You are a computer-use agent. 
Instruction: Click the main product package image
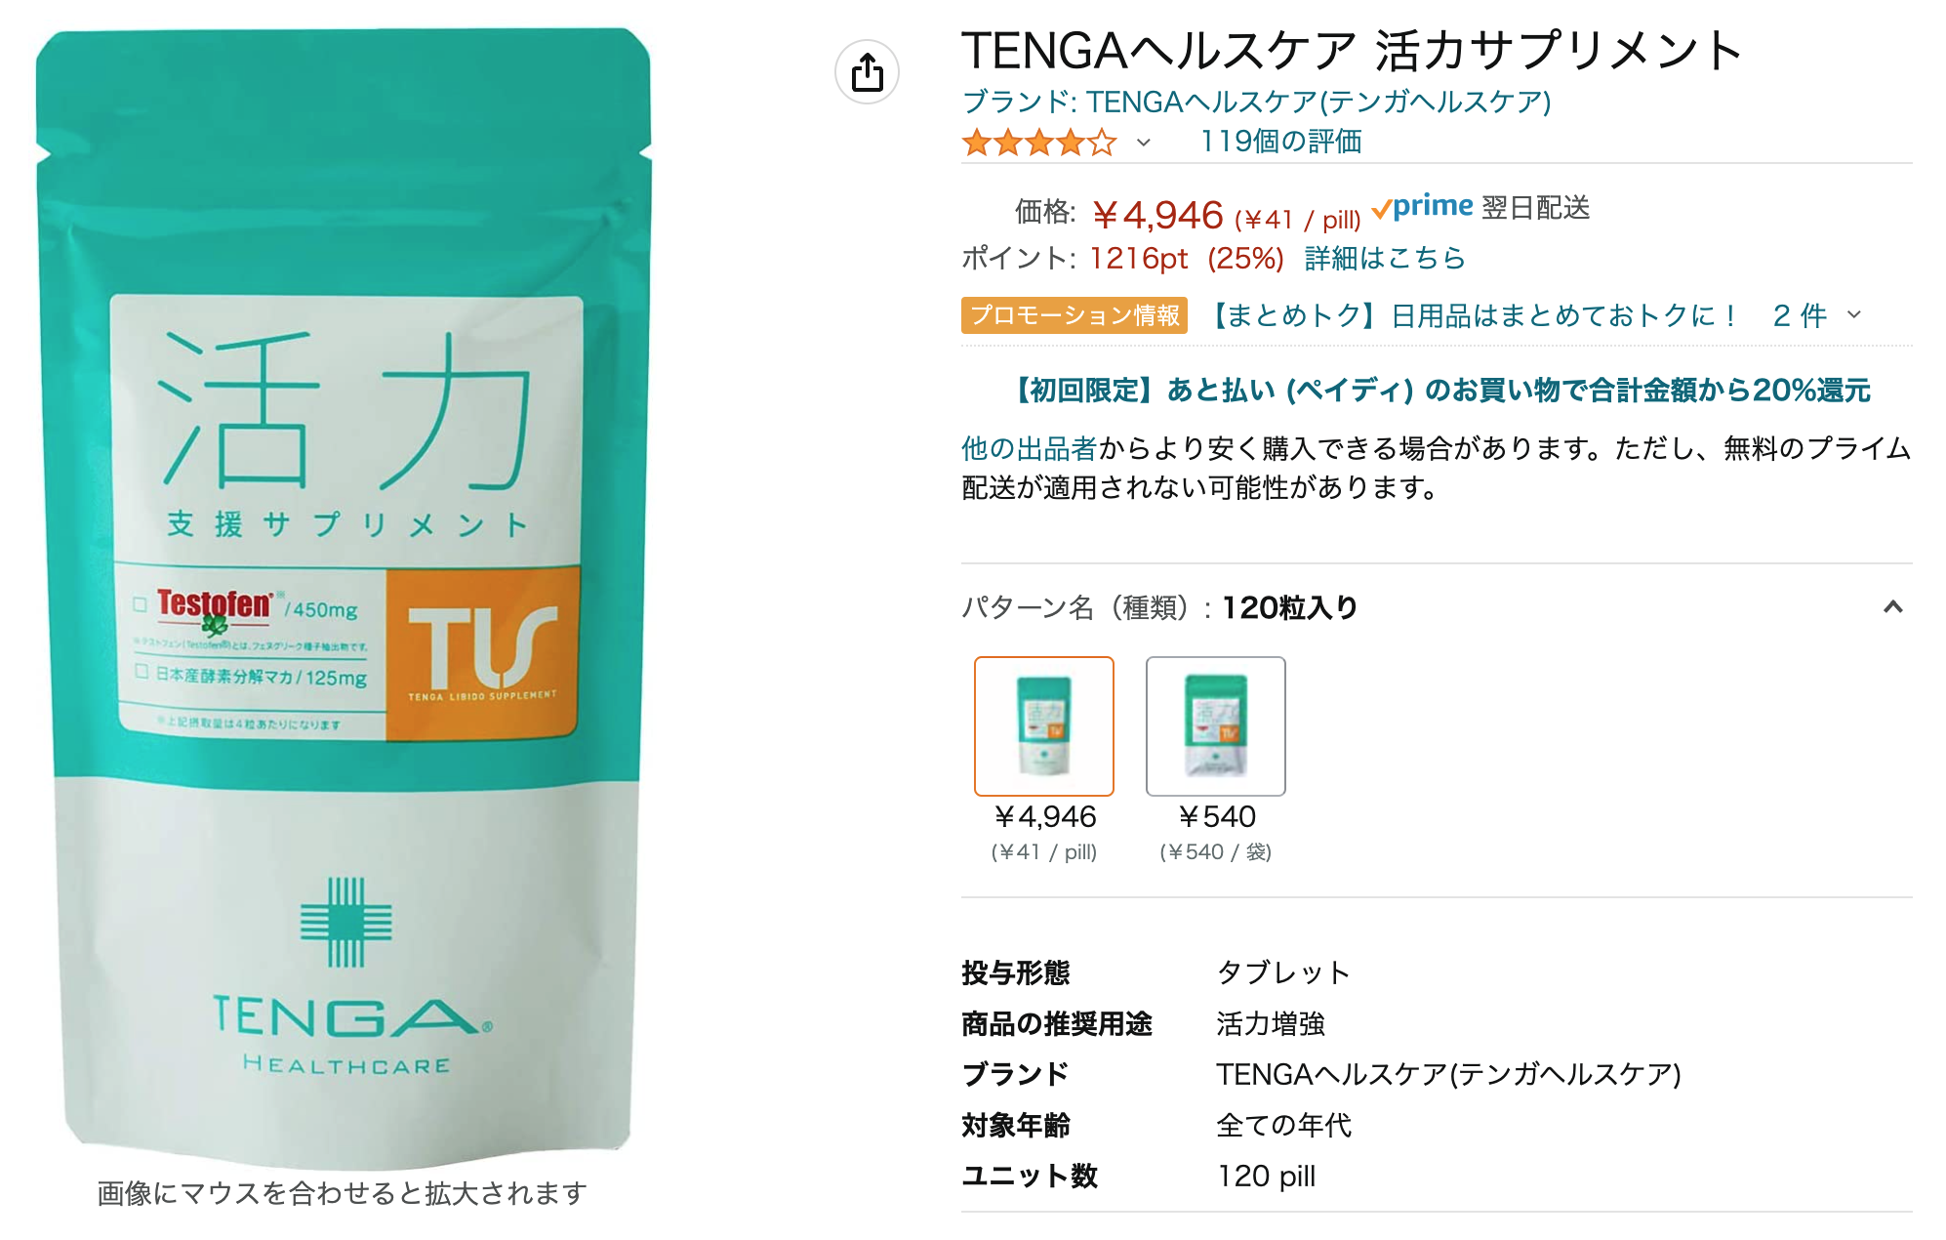click(x=344, y=596)
